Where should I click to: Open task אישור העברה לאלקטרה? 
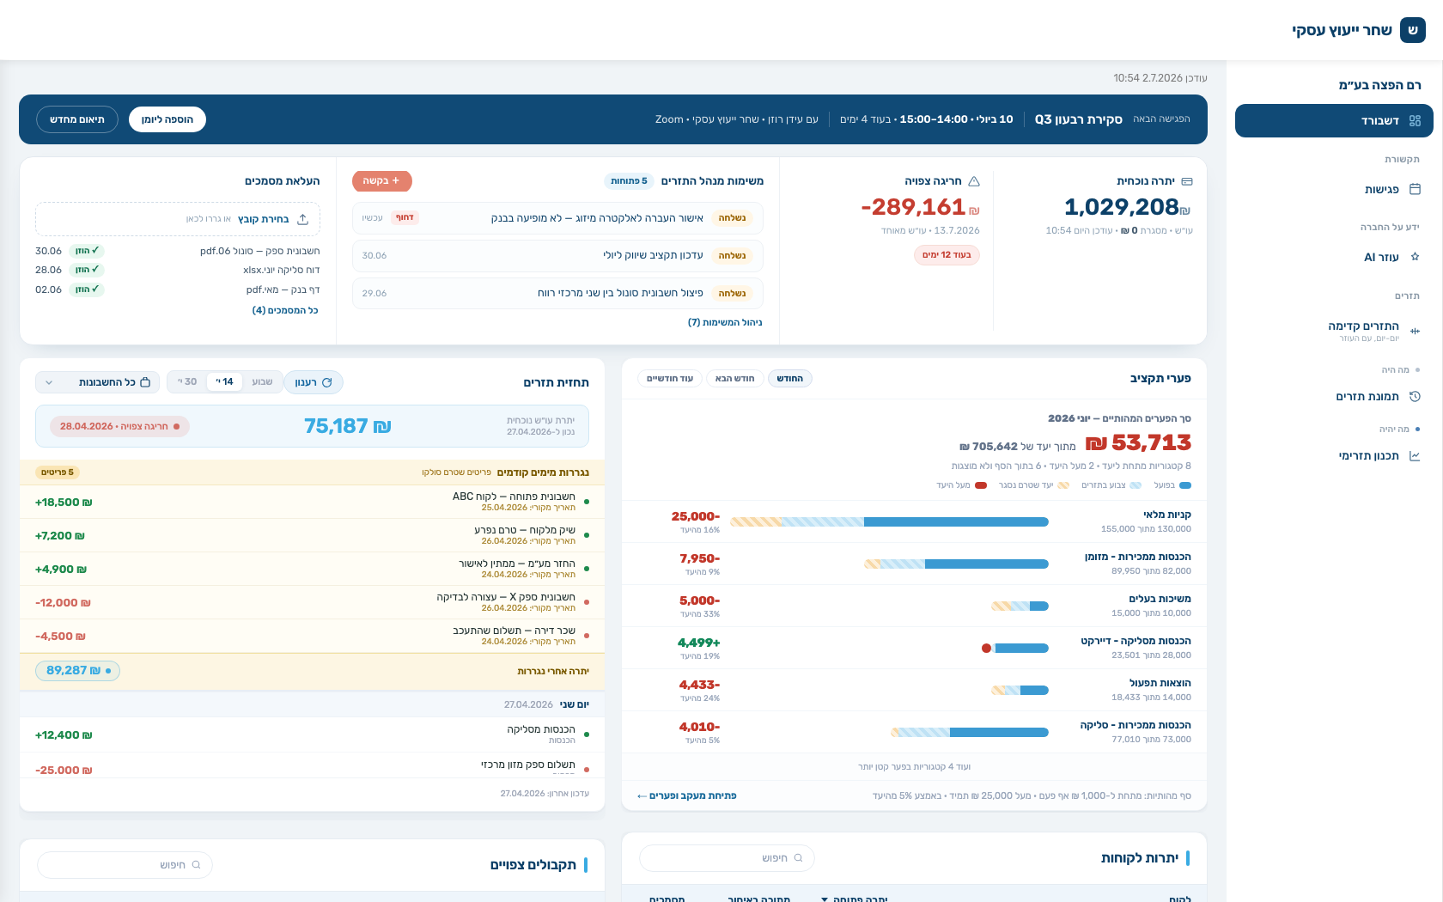[557, 218]
